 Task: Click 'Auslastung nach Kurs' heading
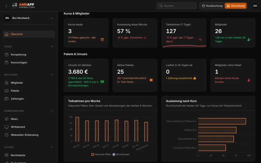[181, 101]
